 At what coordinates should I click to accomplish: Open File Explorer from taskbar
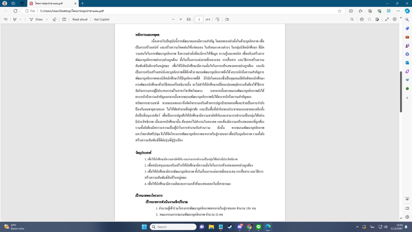pos(211,227)
